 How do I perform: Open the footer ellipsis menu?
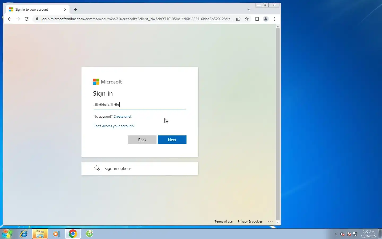[270, 221]
